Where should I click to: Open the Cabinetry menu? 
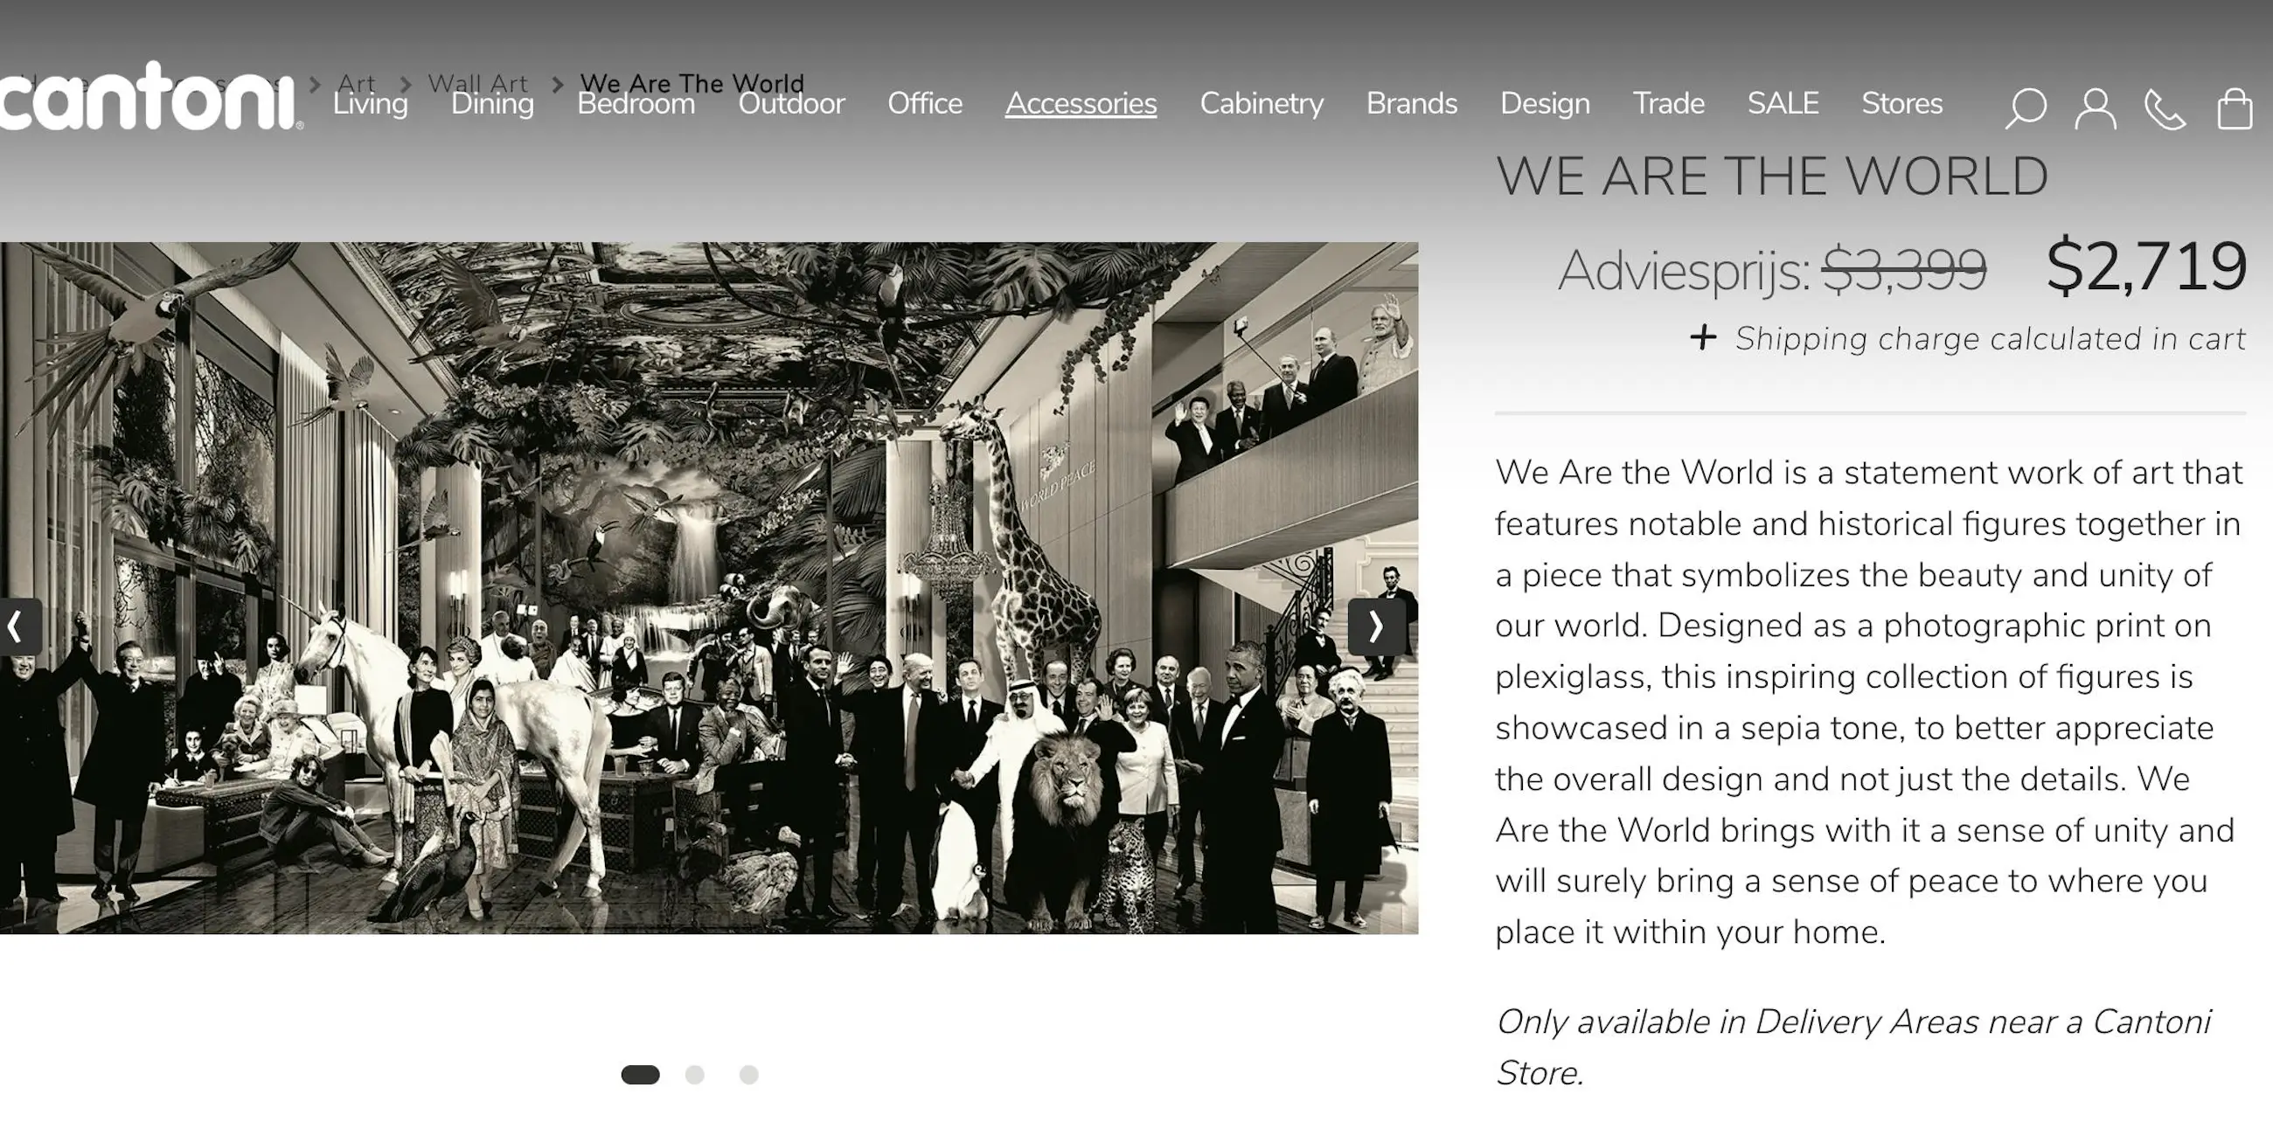[x=1262, y=104]
